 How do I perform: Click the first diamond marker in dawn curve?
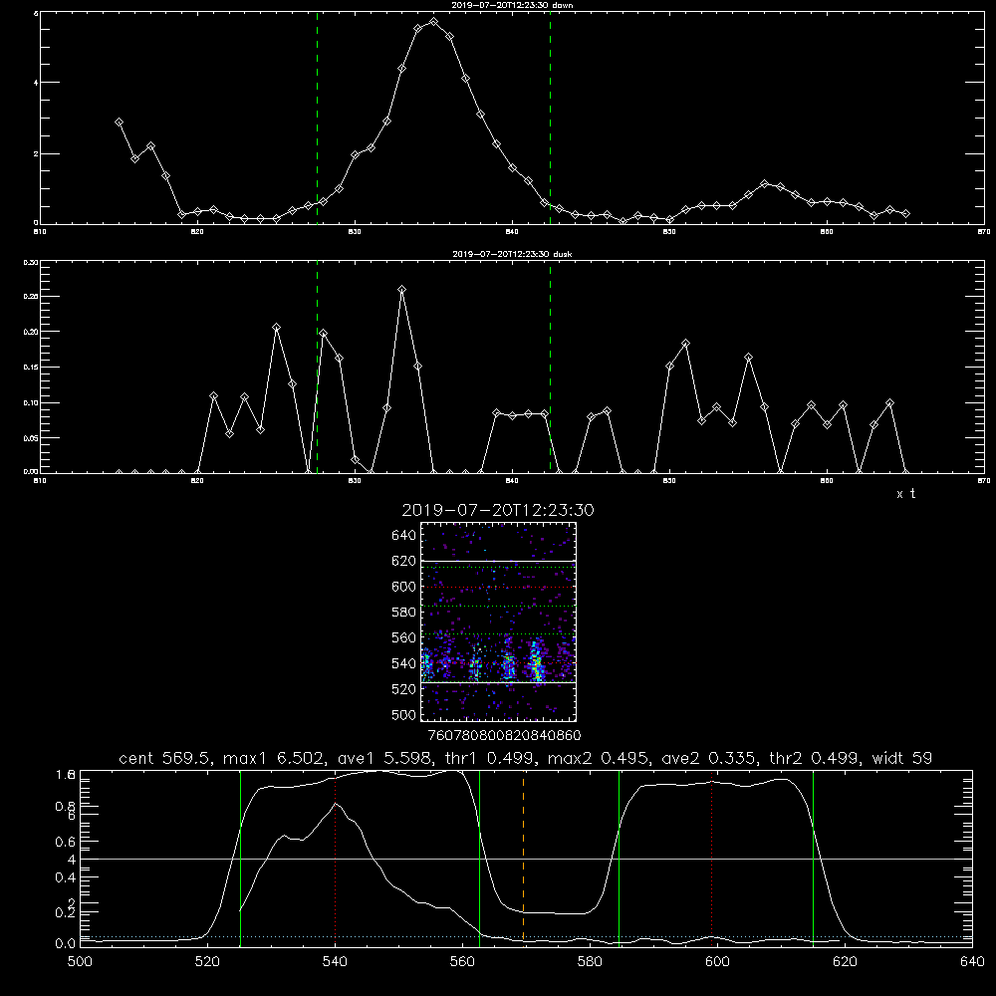click(119, 122)
